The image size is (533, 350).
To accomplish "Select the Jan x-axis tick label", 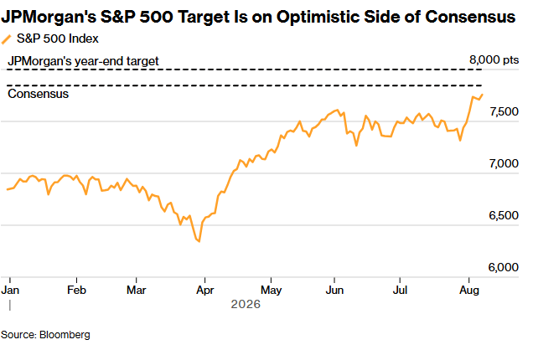I will [x=10, y=291].
